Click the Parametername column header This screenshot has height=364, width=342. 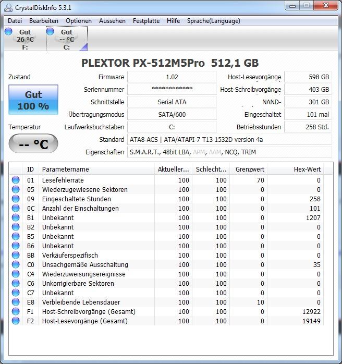click(96, 169)
